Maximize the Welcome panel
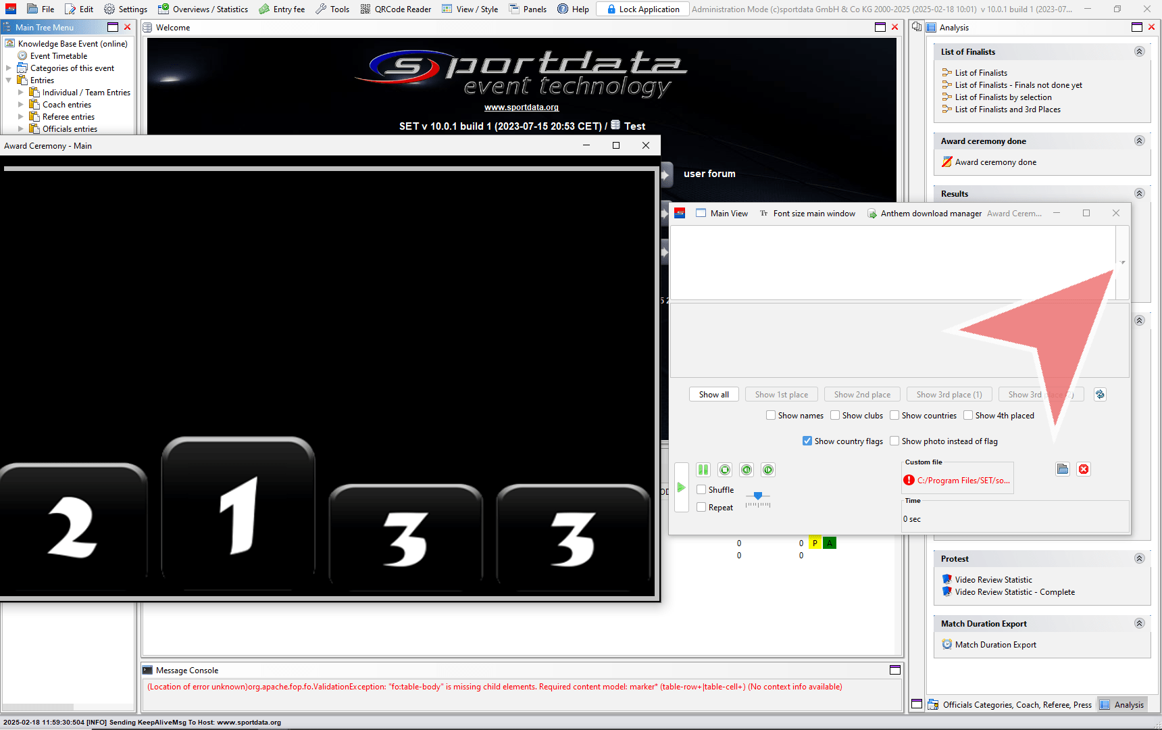Viewport: 1162px width, 730px height. pyautogui.click(x=880, y=27)
